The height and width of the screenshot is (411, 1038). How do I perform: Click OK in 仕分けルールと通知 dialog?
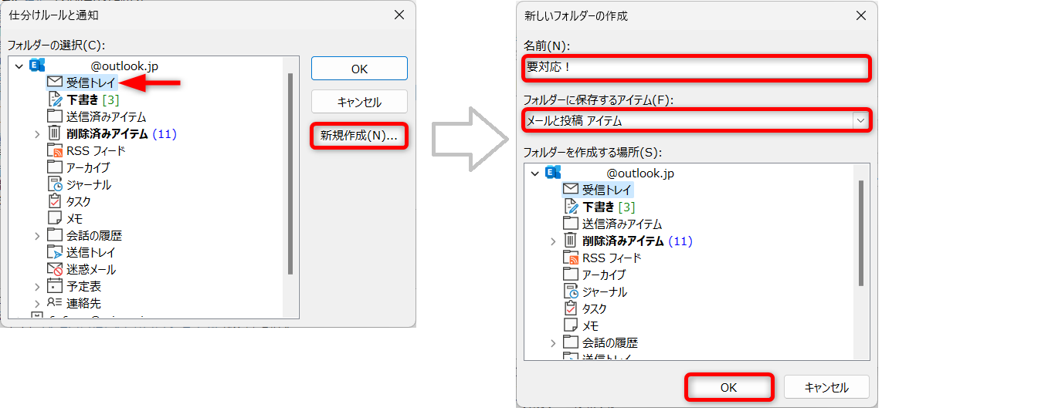coord(359,69)
